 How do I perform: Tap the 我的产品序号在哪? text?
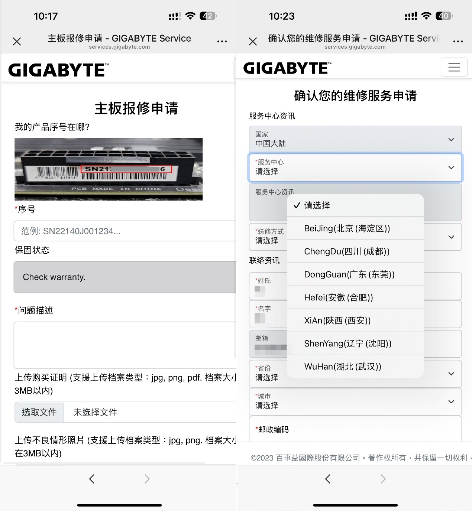(52, 127)
